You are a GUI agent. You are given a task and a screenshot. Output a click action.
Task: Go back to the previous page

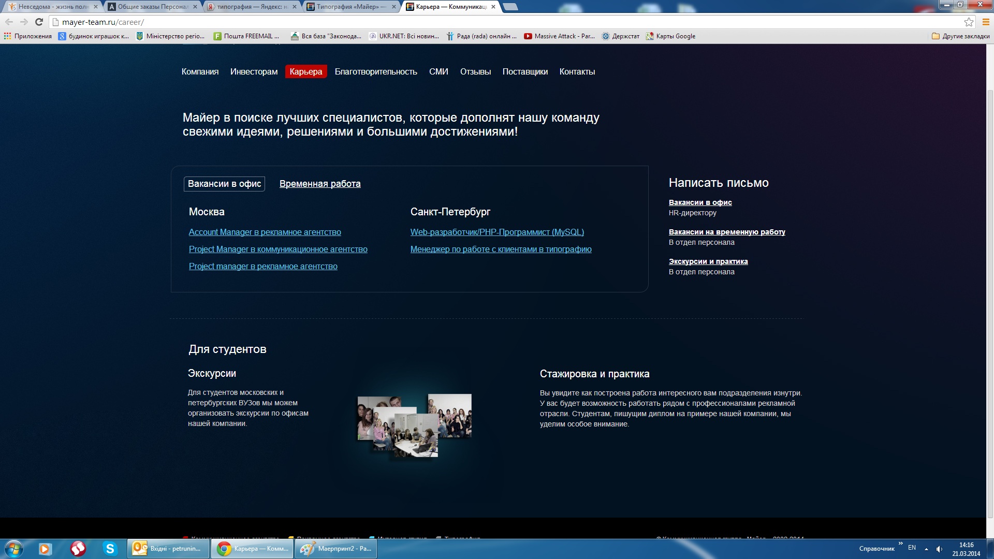[9, 22]
